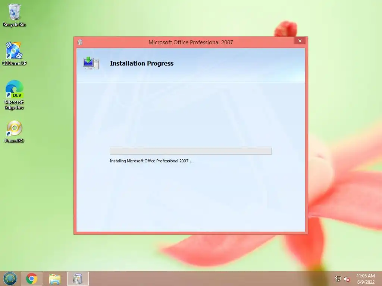Open the Recycle Bin desktop icon
Screen dimensions: 382x286
click(x=15, y=15)
